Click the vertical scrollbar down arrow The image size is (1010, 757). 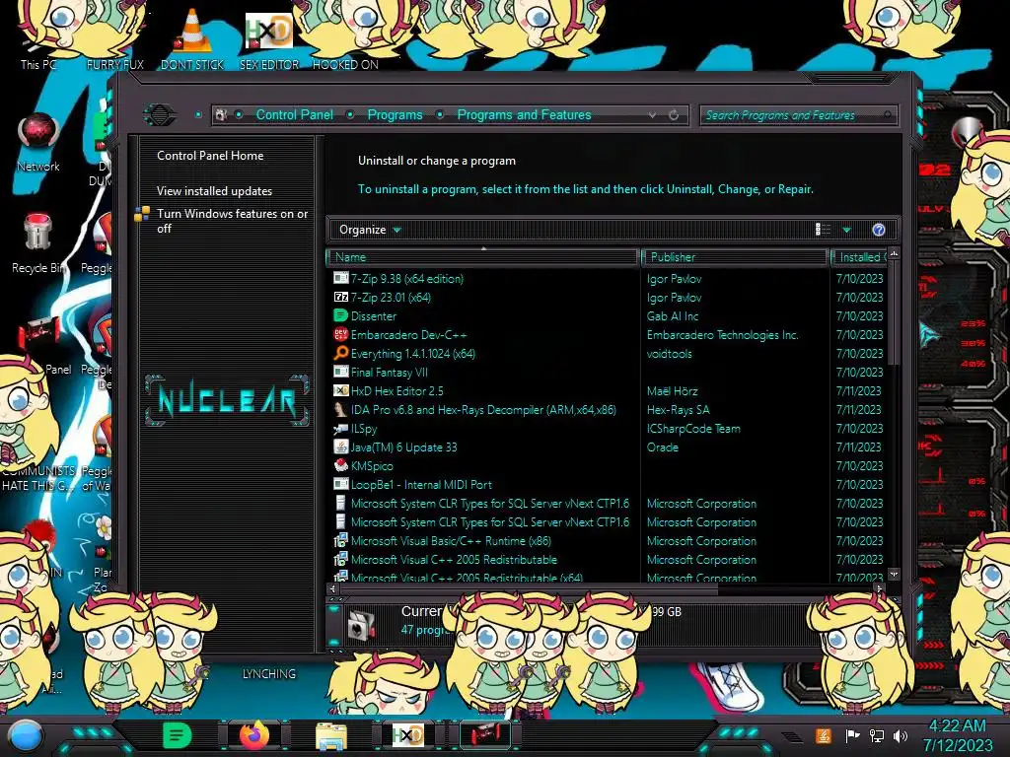tap(894, 574)
